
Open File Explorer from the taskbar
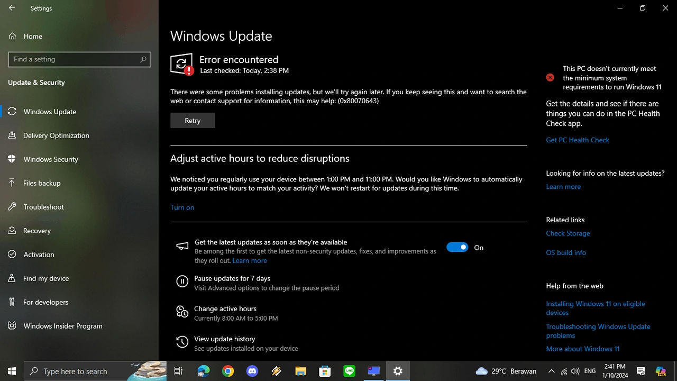301,371
